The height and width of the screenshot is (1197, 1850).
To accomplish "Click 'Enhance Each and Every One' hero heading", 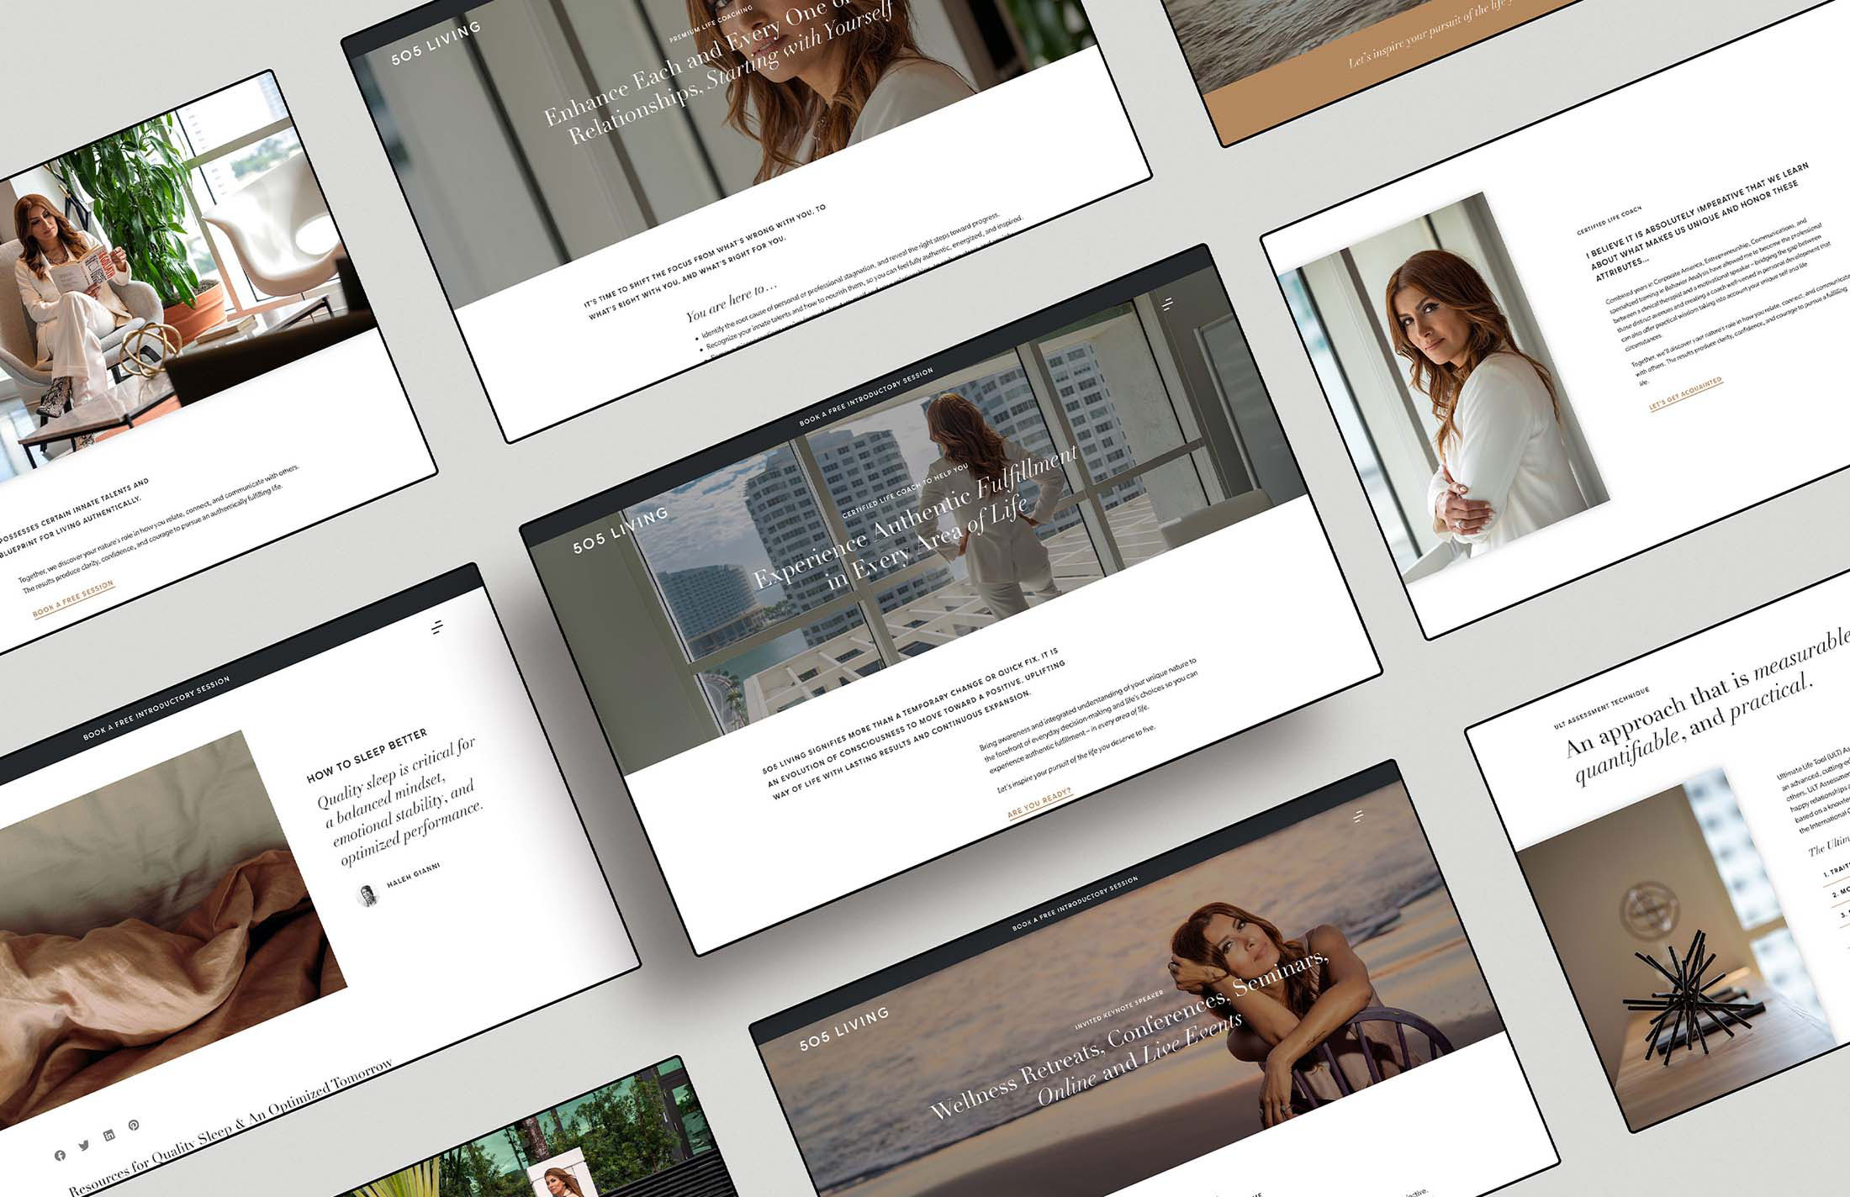I will (719, 69).
